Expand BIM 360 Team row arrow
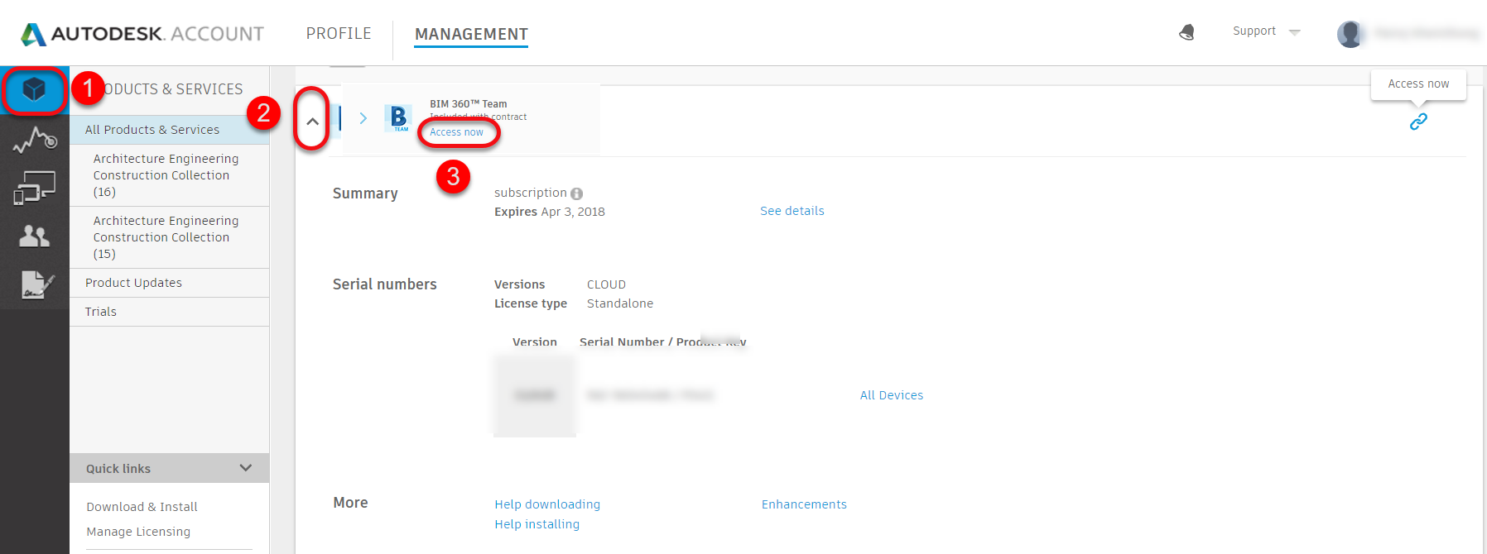This screenshot has height=554, width=1487. pyautogui.click(x=363, y=118)
